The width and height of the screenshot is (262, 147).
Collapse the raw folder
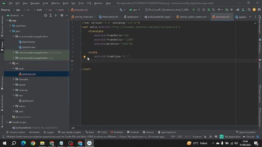14,95
